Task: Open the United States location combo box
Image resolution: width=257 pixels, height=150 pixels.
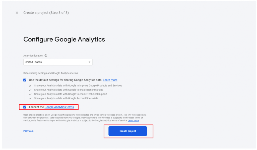Action: point(58,62)
